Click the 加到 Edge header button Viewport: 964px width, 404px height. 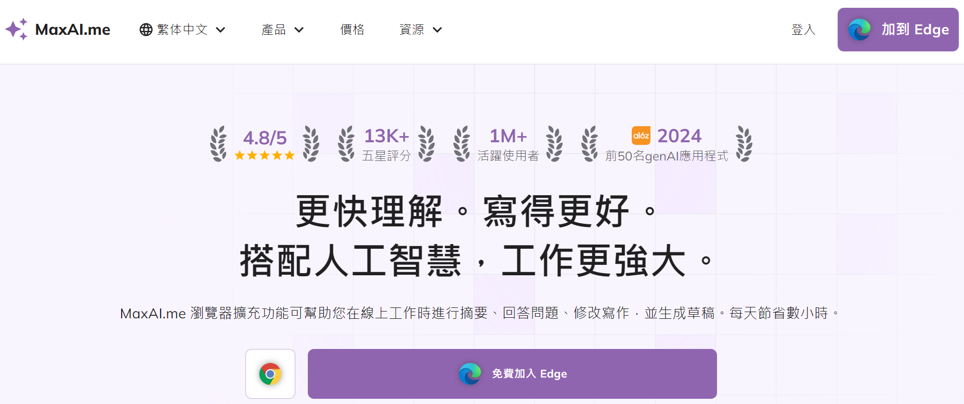coord(898,30)
